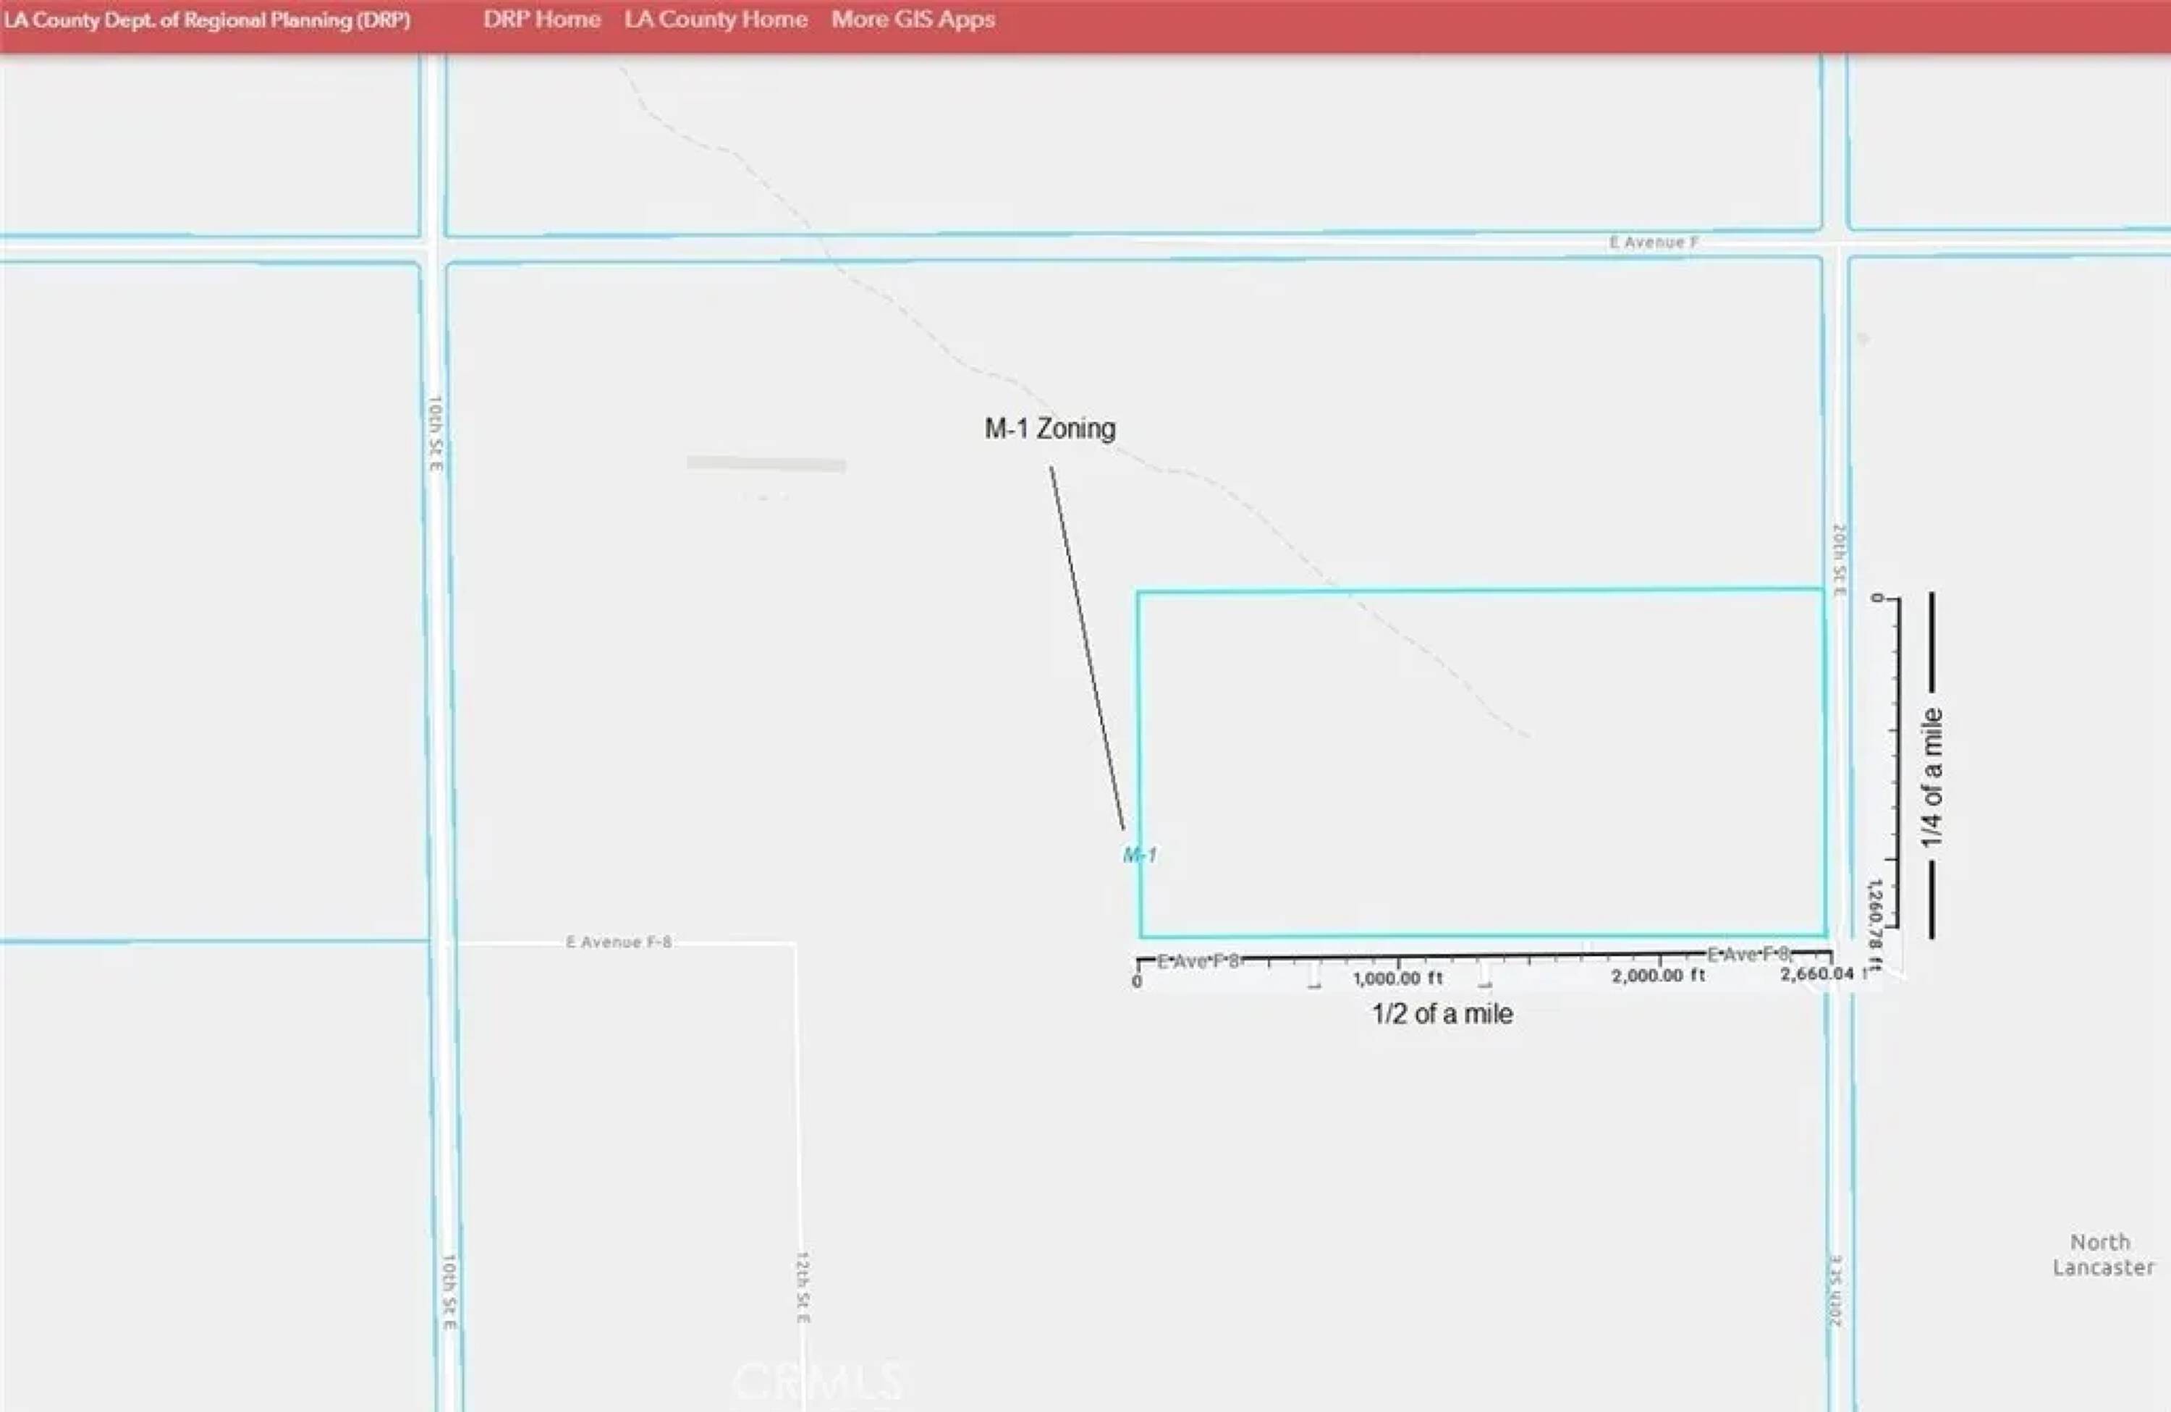
Task: Click the upper 20th St E label
Action: tap(1839, 560)
